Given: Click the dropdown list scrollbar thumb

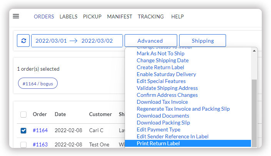Looking at the screenshot, I should [x=254, y=113].
